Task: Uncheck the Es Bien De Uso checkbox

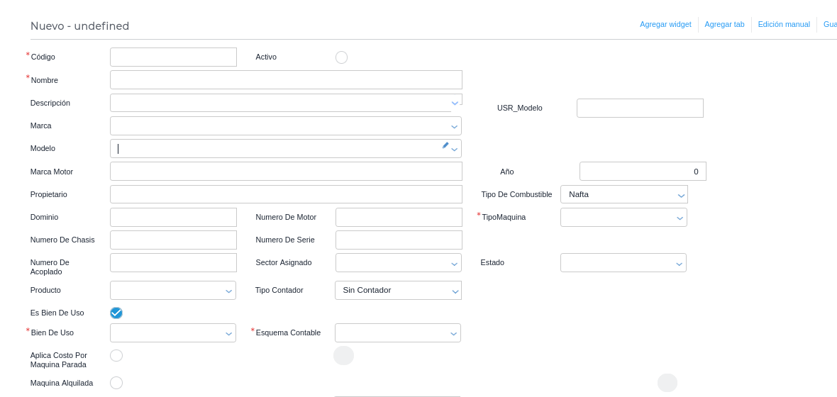Action: pos(116,313)
